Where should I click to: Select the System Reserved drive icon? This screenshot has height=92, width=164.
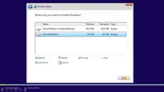38,29
